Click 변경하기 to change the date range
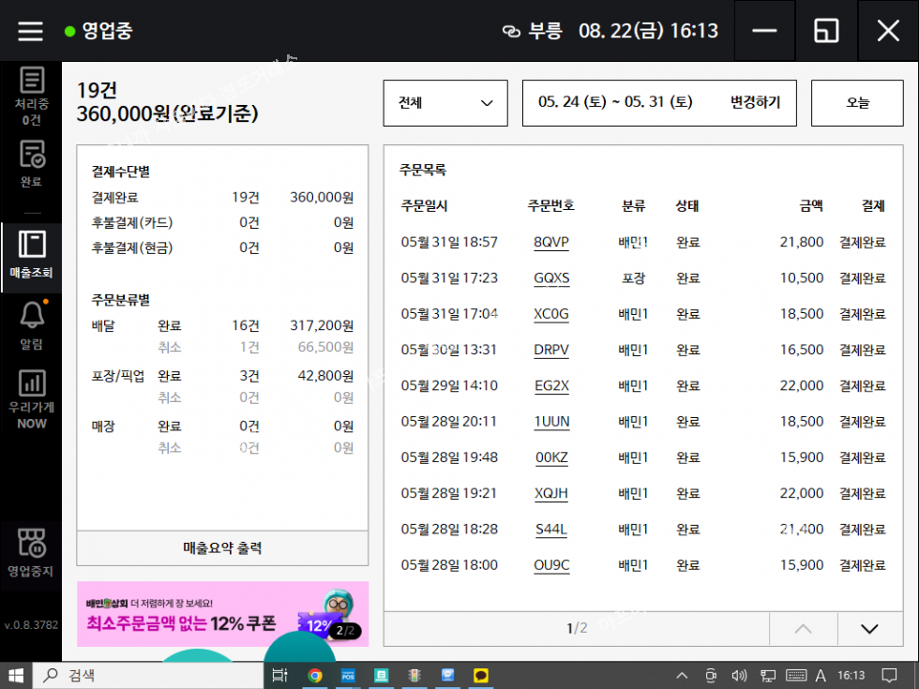Screen dimensions: 919x689 [x=755, y=103]
